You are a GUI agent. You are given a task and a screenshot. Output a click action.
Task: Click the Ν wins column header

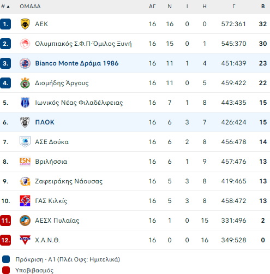(170, 7)
